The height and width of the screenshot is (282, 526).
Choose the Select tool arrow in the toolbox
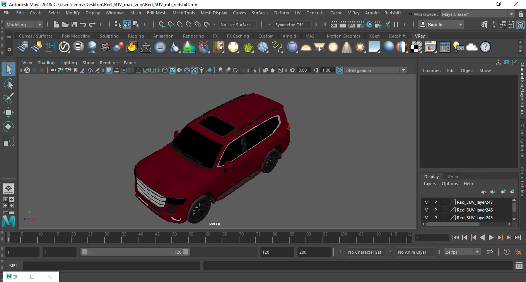coord(9,69)
